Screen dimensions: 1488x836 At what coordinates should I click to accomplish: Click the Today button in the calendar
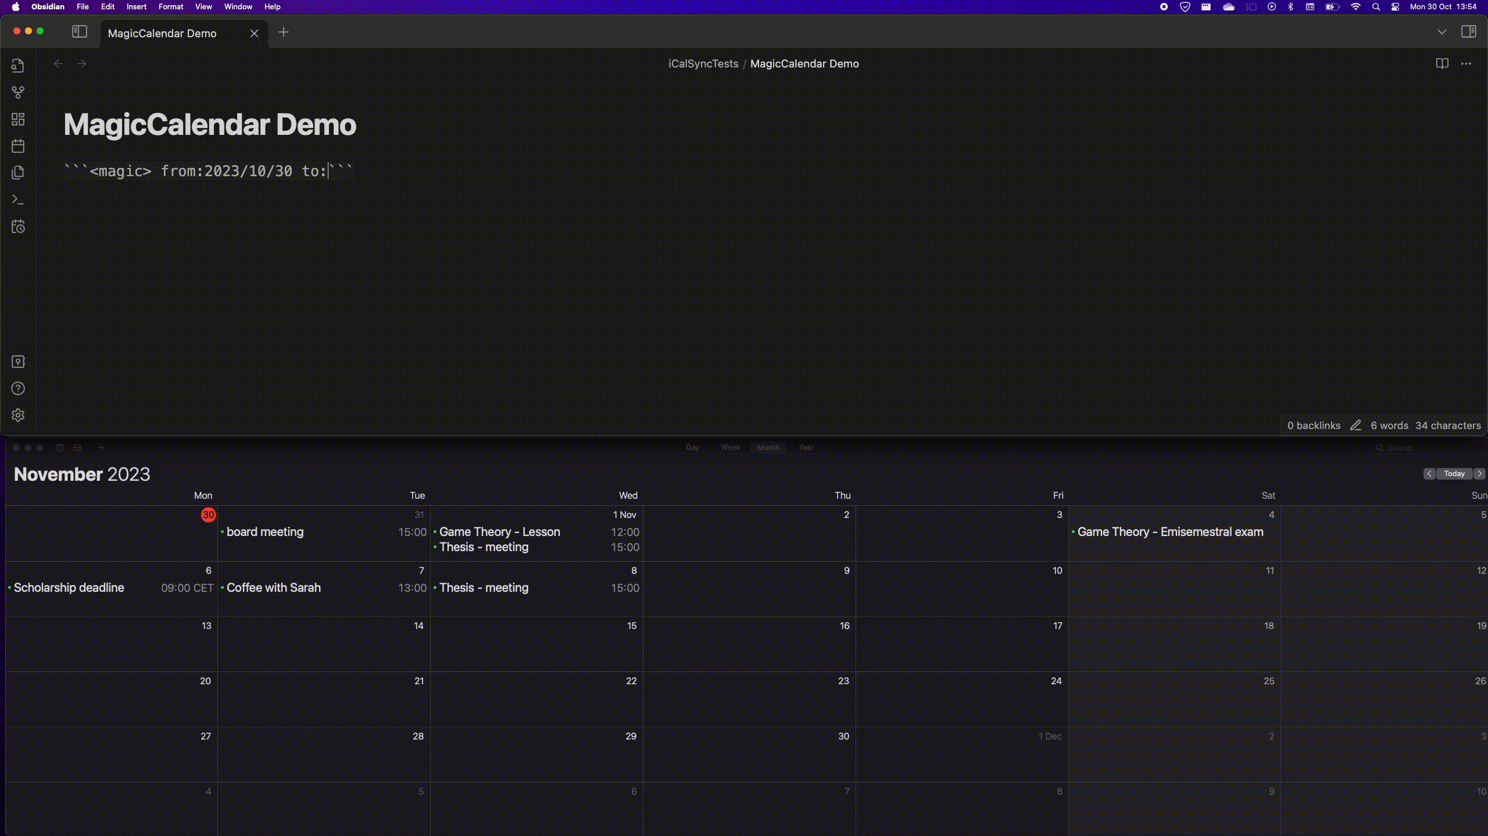click(1454, 474)
